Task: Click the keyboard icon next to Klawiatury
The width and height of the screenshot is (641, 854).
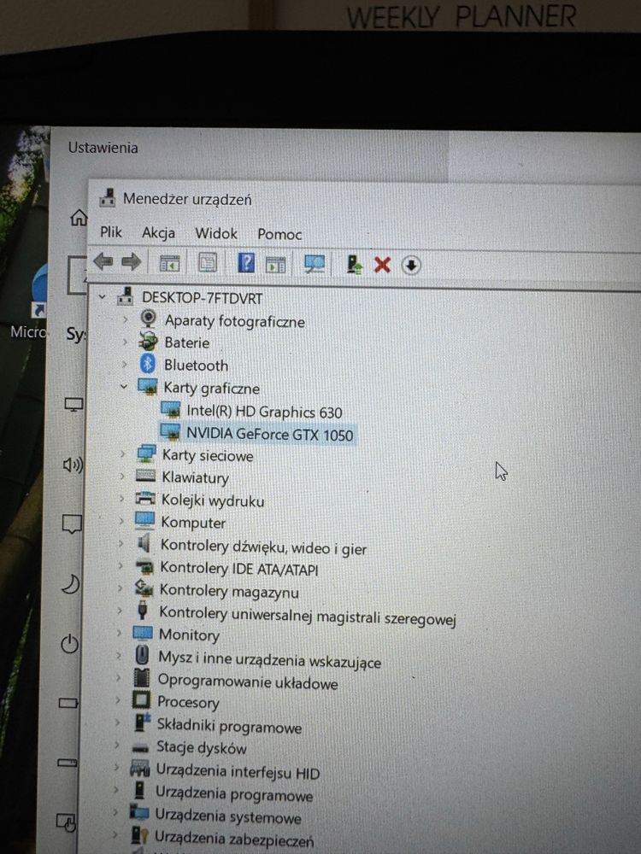Action: (x=145, y=476)
